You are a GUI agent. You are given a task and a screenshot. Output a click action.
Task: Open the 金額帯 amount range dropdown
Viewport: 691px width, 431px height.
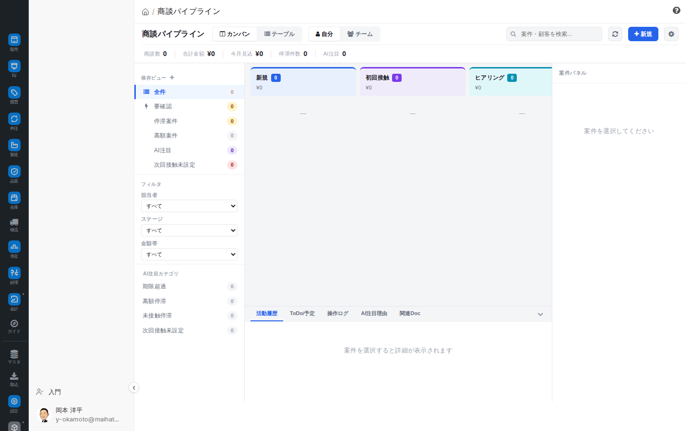tap(189, 254)
